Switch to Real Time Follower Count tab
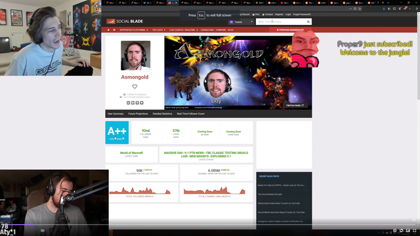The height and width of the screenshot is (236, 420). 191,113
